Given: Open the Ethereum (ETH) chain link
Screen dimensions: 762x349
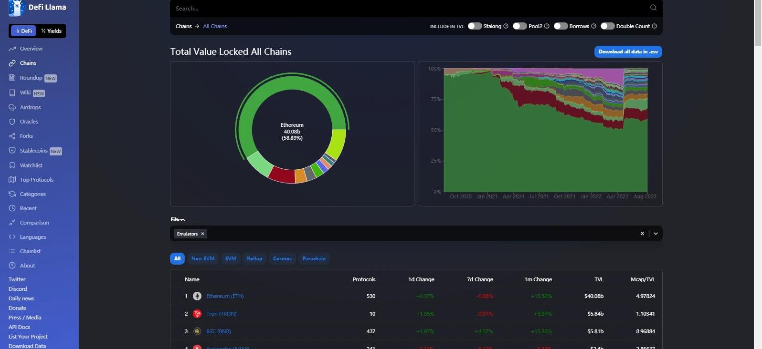Looking at the screenshot, I should (x=225, y=296).
